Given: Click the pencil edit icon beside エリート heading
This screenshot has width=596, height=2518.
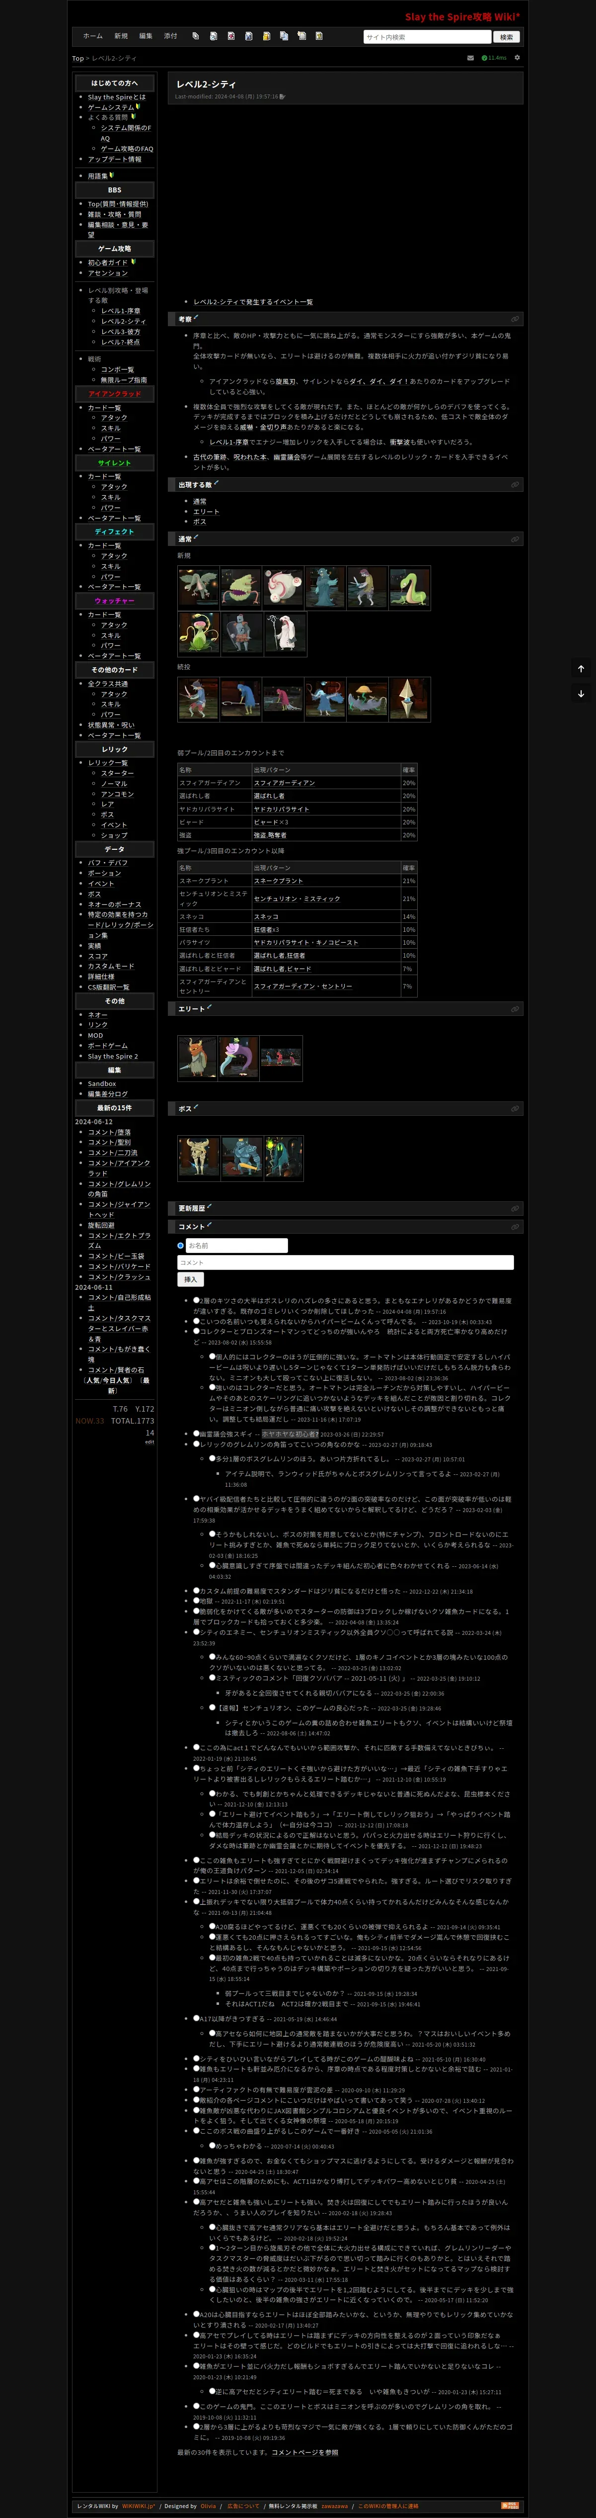Looking at the screenshot, I should (x=209, y=1007).
